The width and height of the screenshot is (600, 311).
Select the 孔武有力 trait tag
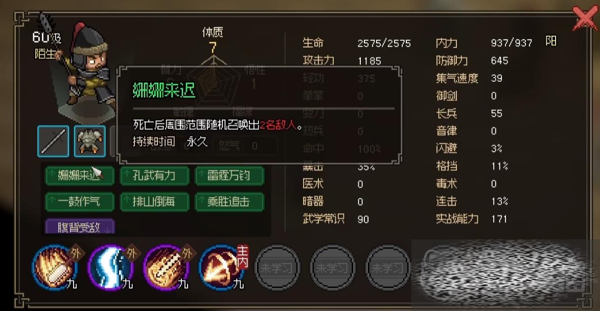tap(154, 176)
